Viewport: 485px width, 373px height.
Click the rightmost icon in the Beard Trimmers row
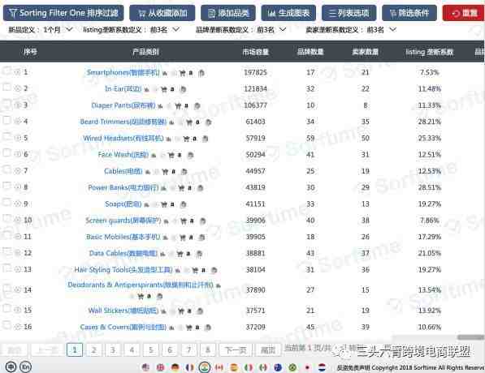(x=209, y=122)
